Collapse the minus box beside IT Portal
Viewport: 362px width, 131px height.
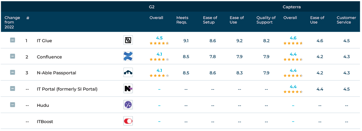point(12,88)
